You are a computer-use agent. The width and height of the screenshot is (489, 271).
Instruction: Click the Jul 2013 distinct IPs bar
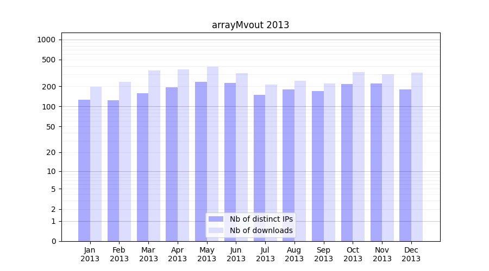click(260, 168)
